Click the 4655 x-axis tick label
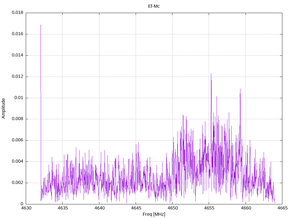This screenshot has width=290, height=218. click(209, 208)
